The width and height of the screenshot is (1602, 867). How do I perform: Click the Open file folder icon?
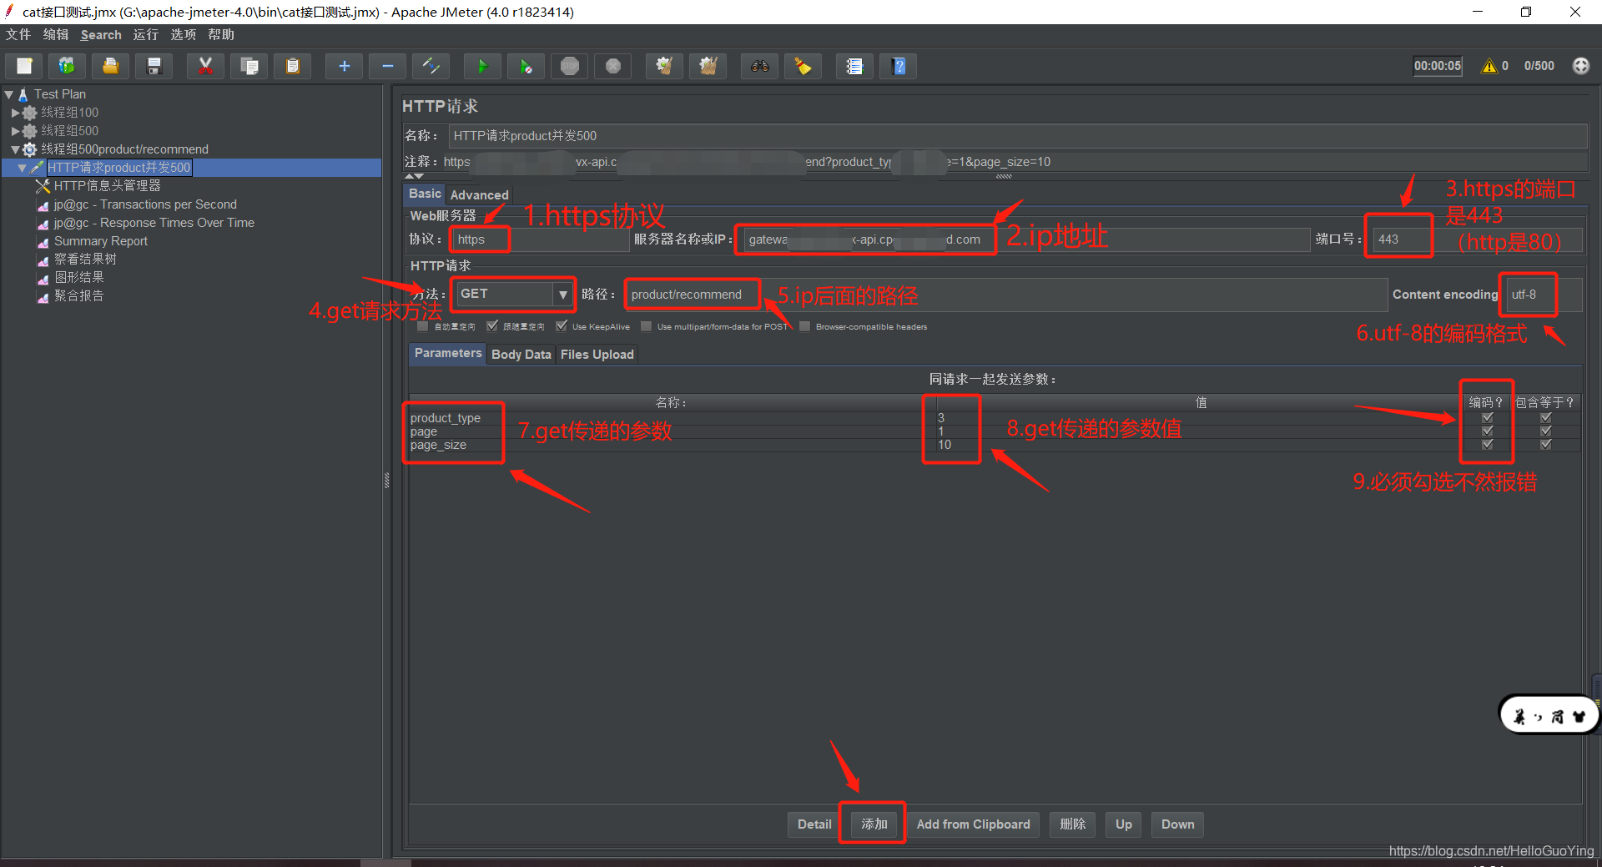coord(110,66)
